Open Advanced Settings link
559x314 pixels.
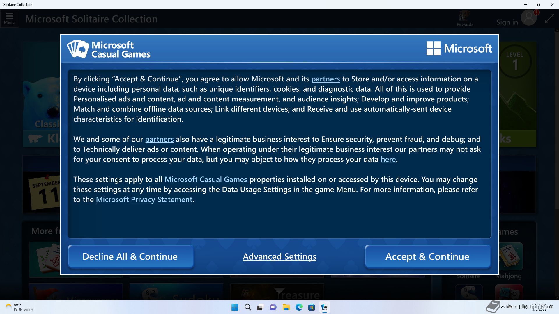tap(279, 256)
